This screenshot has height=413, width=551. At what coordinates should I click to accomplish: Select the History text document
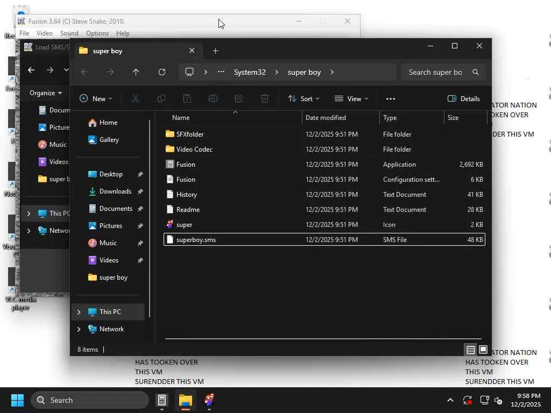(324, 195)
